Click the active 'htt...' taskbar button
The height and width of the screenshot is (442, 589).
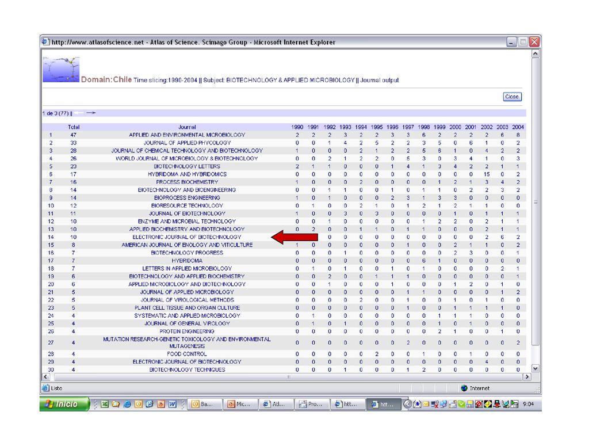point(384,404)
